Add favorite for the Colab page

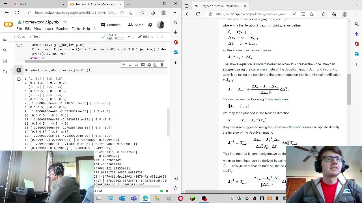pos(130,13)
